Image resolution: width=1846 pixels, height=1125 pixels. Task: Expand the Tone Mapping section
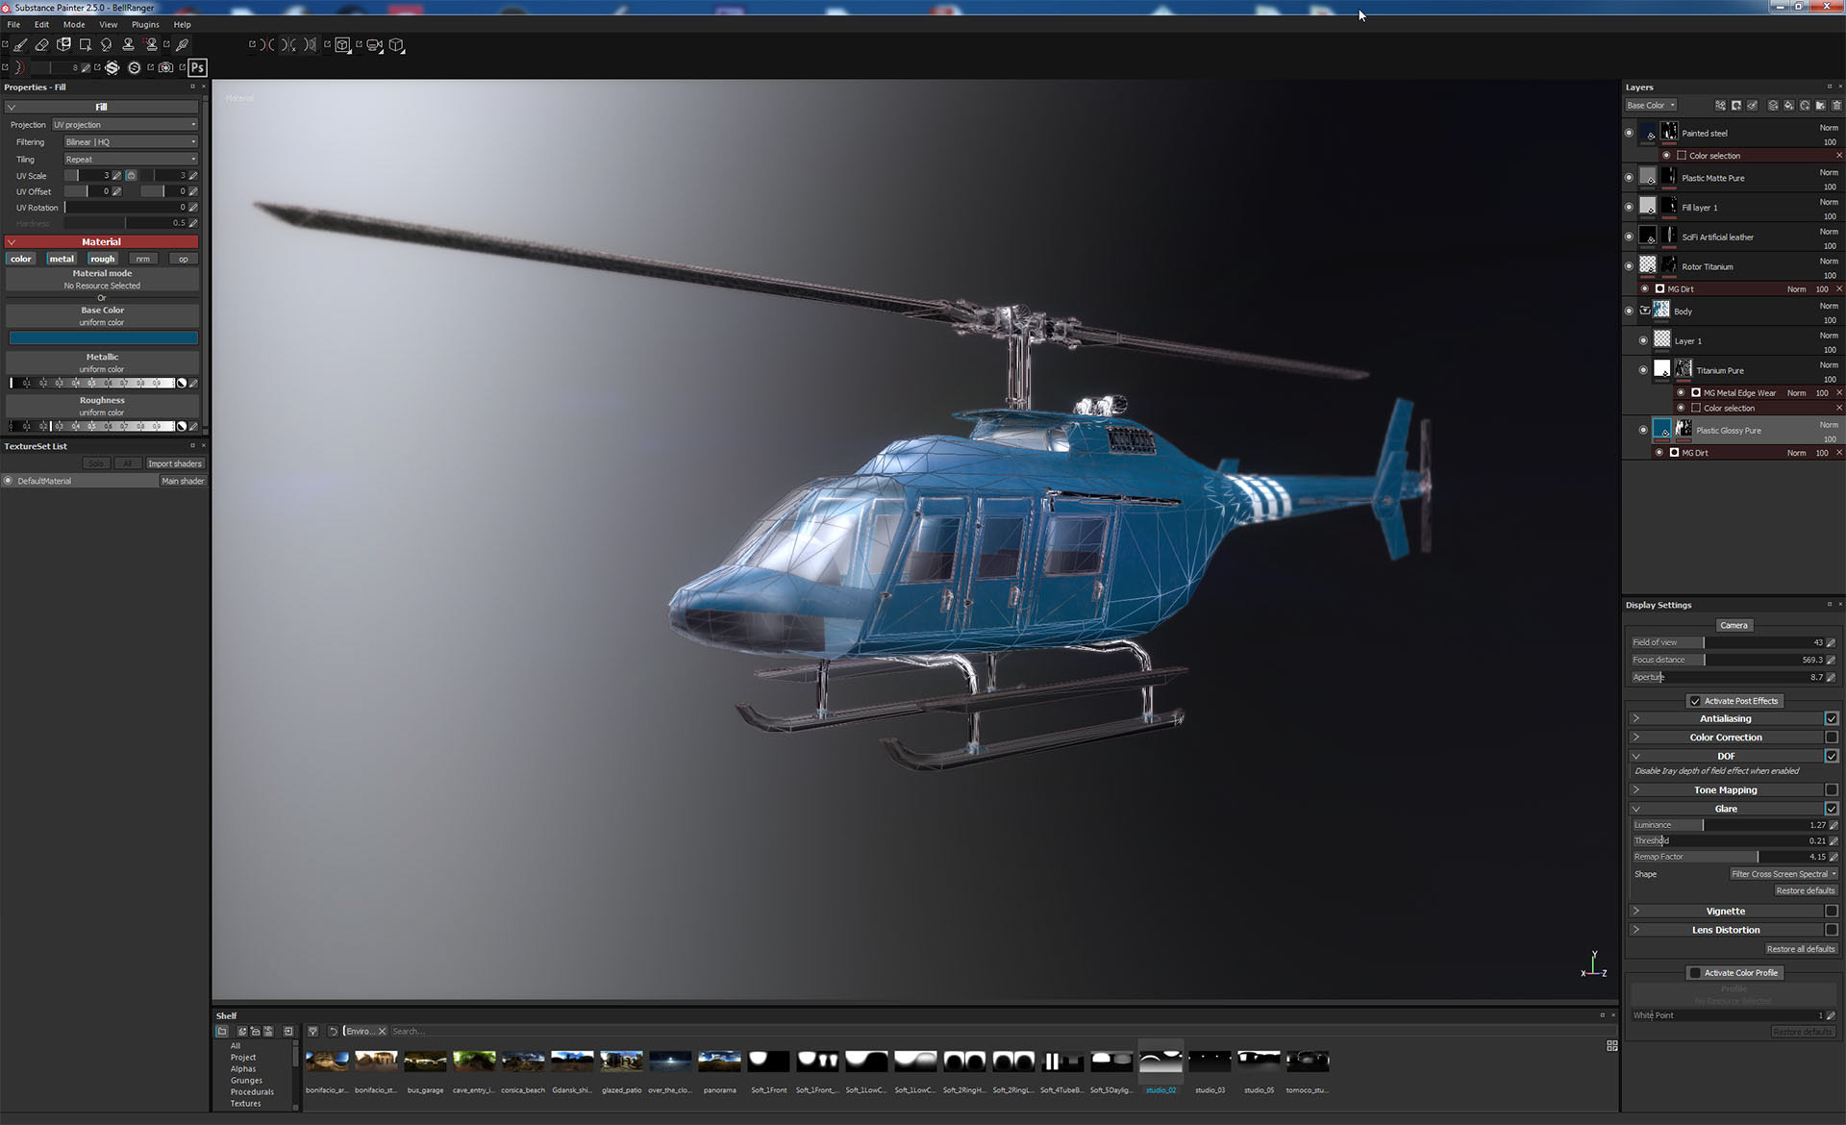(1635, 789)
